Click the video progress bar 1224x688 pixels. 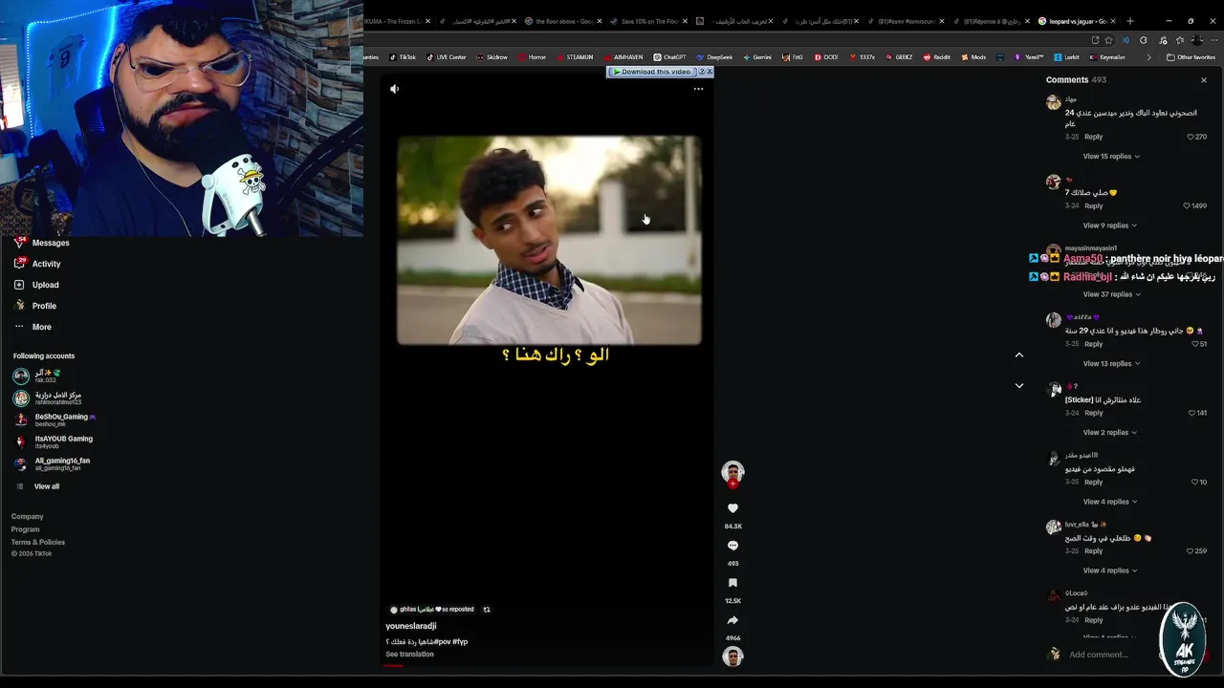coord(548,665)
